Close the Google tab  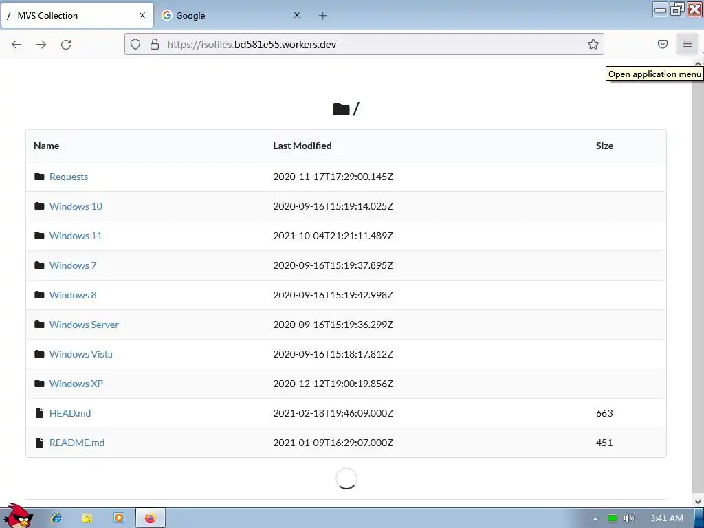pyautogui.click(x=297, y=15)
